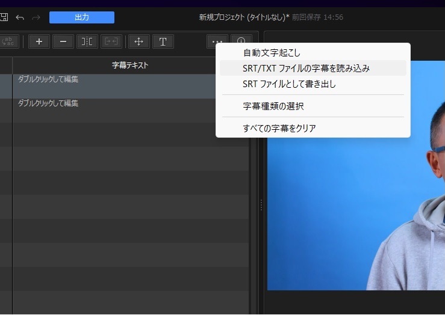445x315 pixels.
Task: Choose すべての字幕をクリア
Action: click(313, 128)
